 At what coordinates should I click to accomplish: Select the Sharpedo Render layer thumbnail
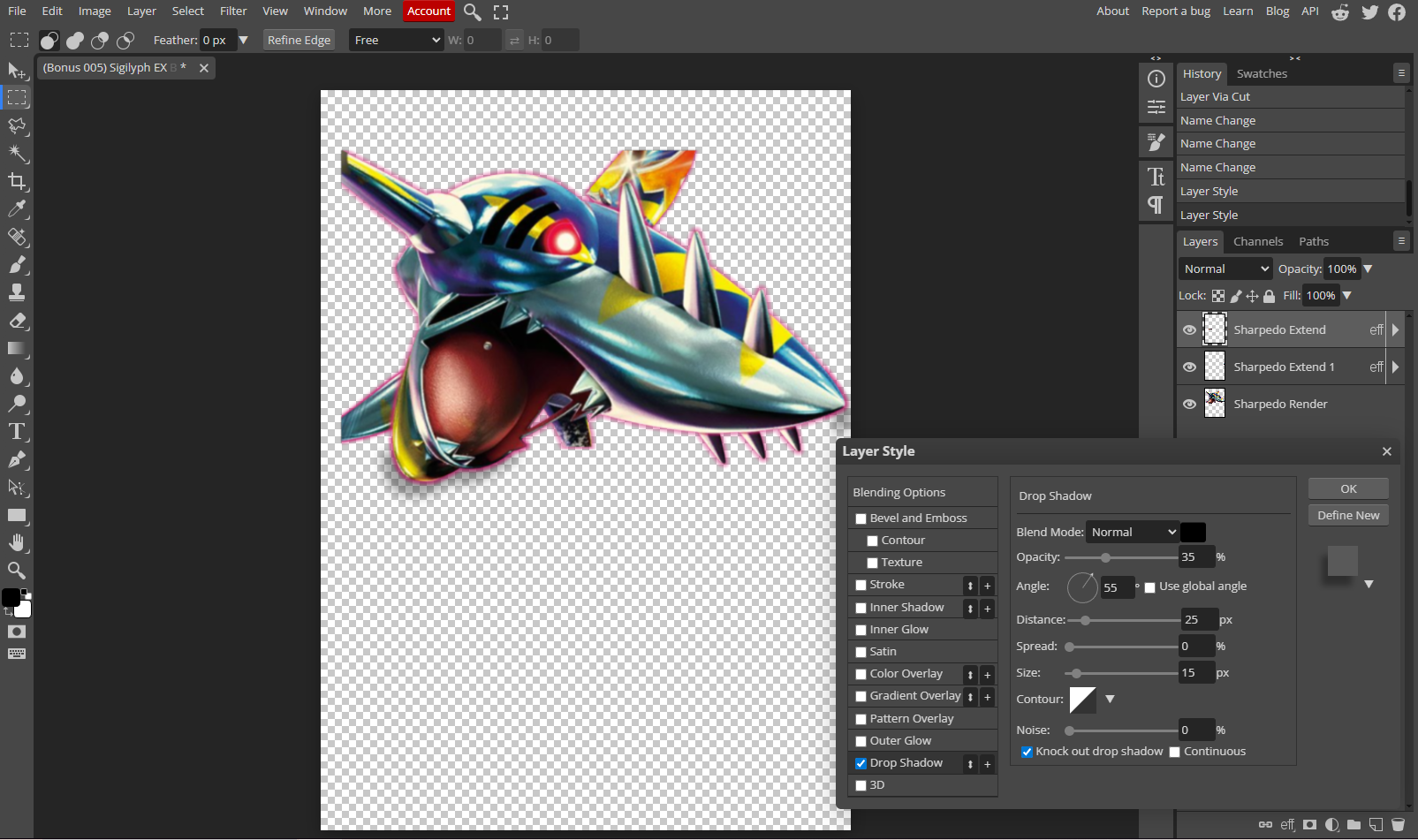(x=1216, y=405)
